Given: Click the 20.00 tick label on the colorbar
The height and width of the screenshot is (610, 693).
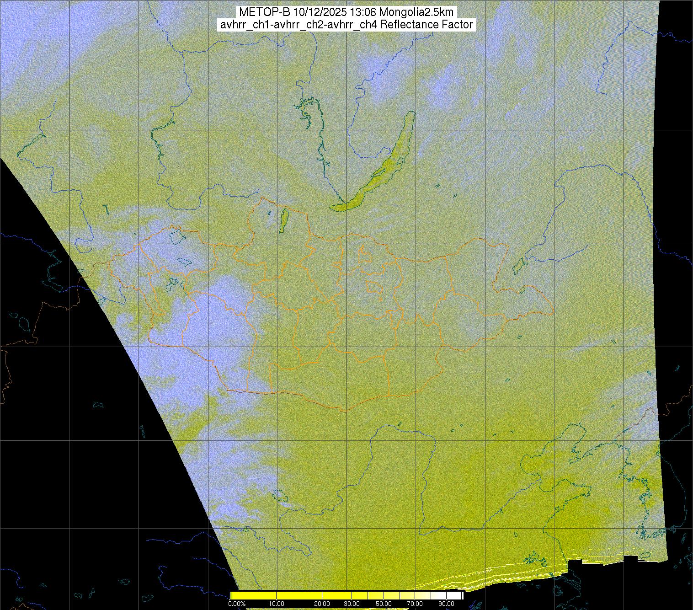Looking at the screenshot, I should coord(322,604).
